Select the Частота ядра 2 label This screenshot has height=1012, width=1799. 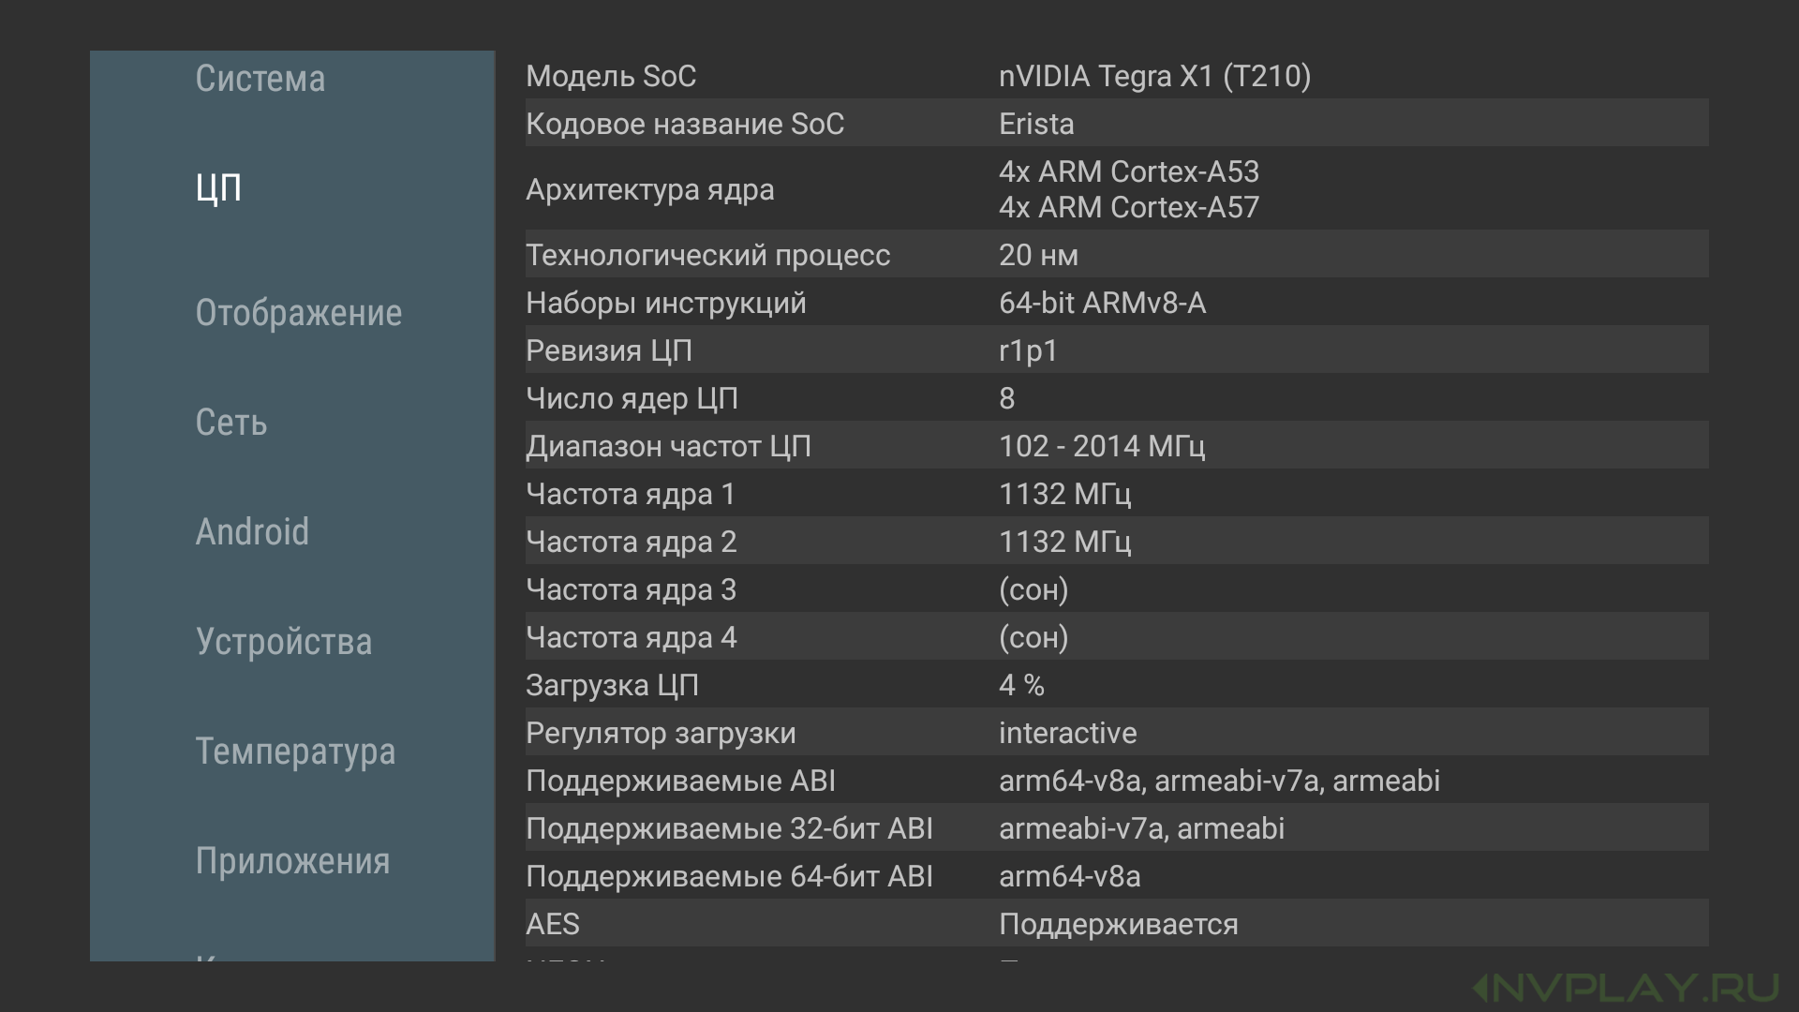(x=632, y=542)
